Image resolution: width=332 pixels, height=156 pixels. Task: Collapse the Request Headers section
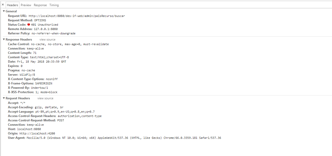(x=4, y=98)
